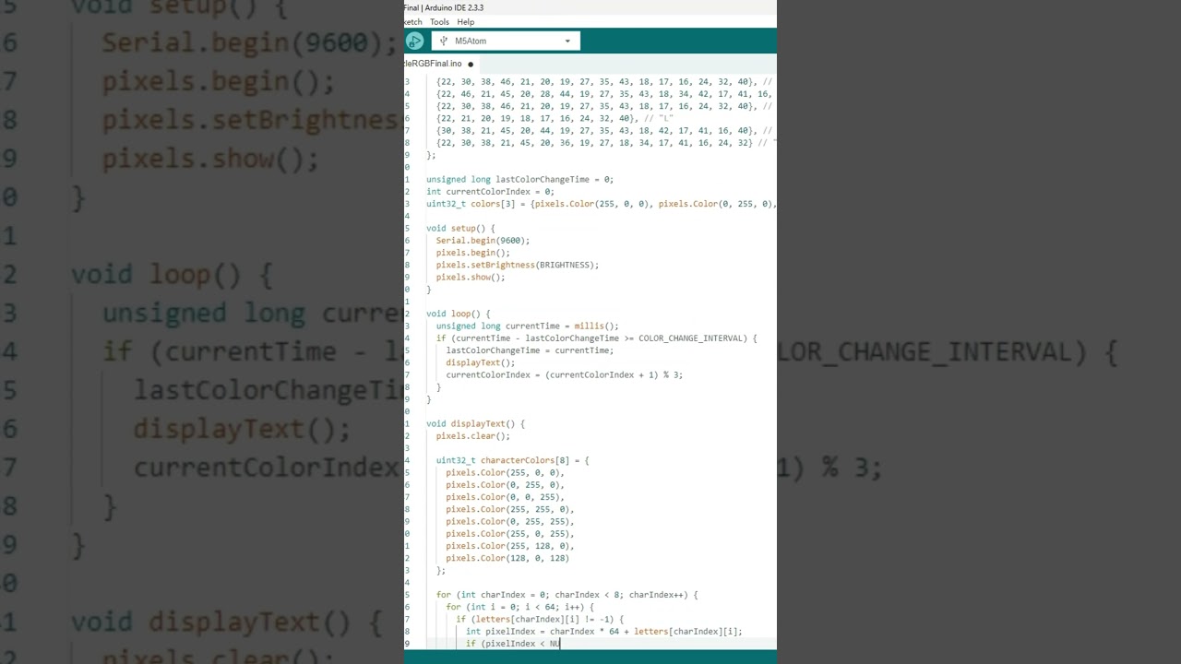The width and height of the screenshot is (1181, 664).
Task: Open the M5Atom board selector dropdown
Action: click(506, 41)
